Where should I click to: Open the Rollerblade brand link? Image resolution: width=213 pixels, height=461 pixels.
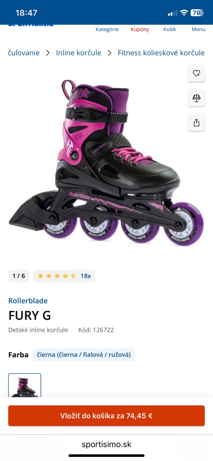[28, 301]
